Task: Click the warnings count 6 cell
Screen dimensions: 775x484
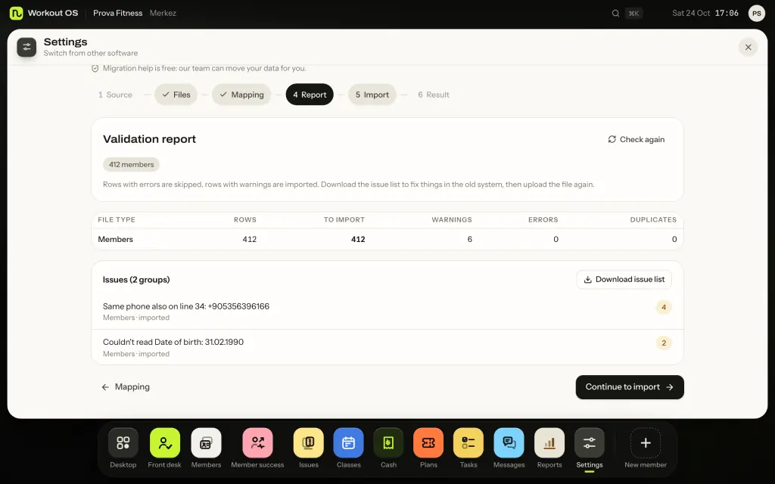Action: (x=469, y=239)
